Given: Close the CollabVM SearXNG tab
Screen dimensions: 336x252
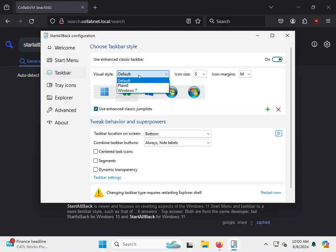Looking at the screenshot, I should pos(82,8).
